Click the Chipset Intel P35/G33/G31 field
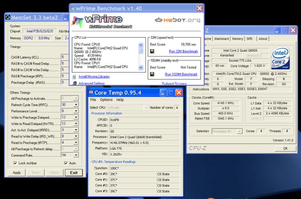Viewport: 301px width, 199px height. 40,31
